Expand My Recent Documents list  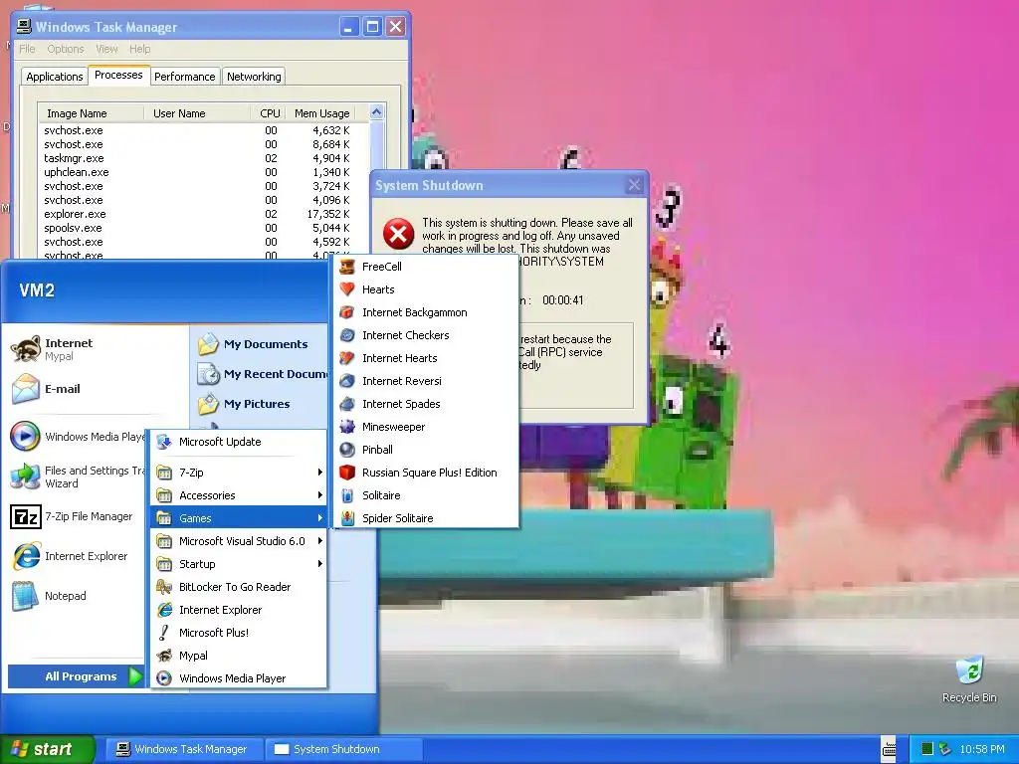(x=262, y=374)
